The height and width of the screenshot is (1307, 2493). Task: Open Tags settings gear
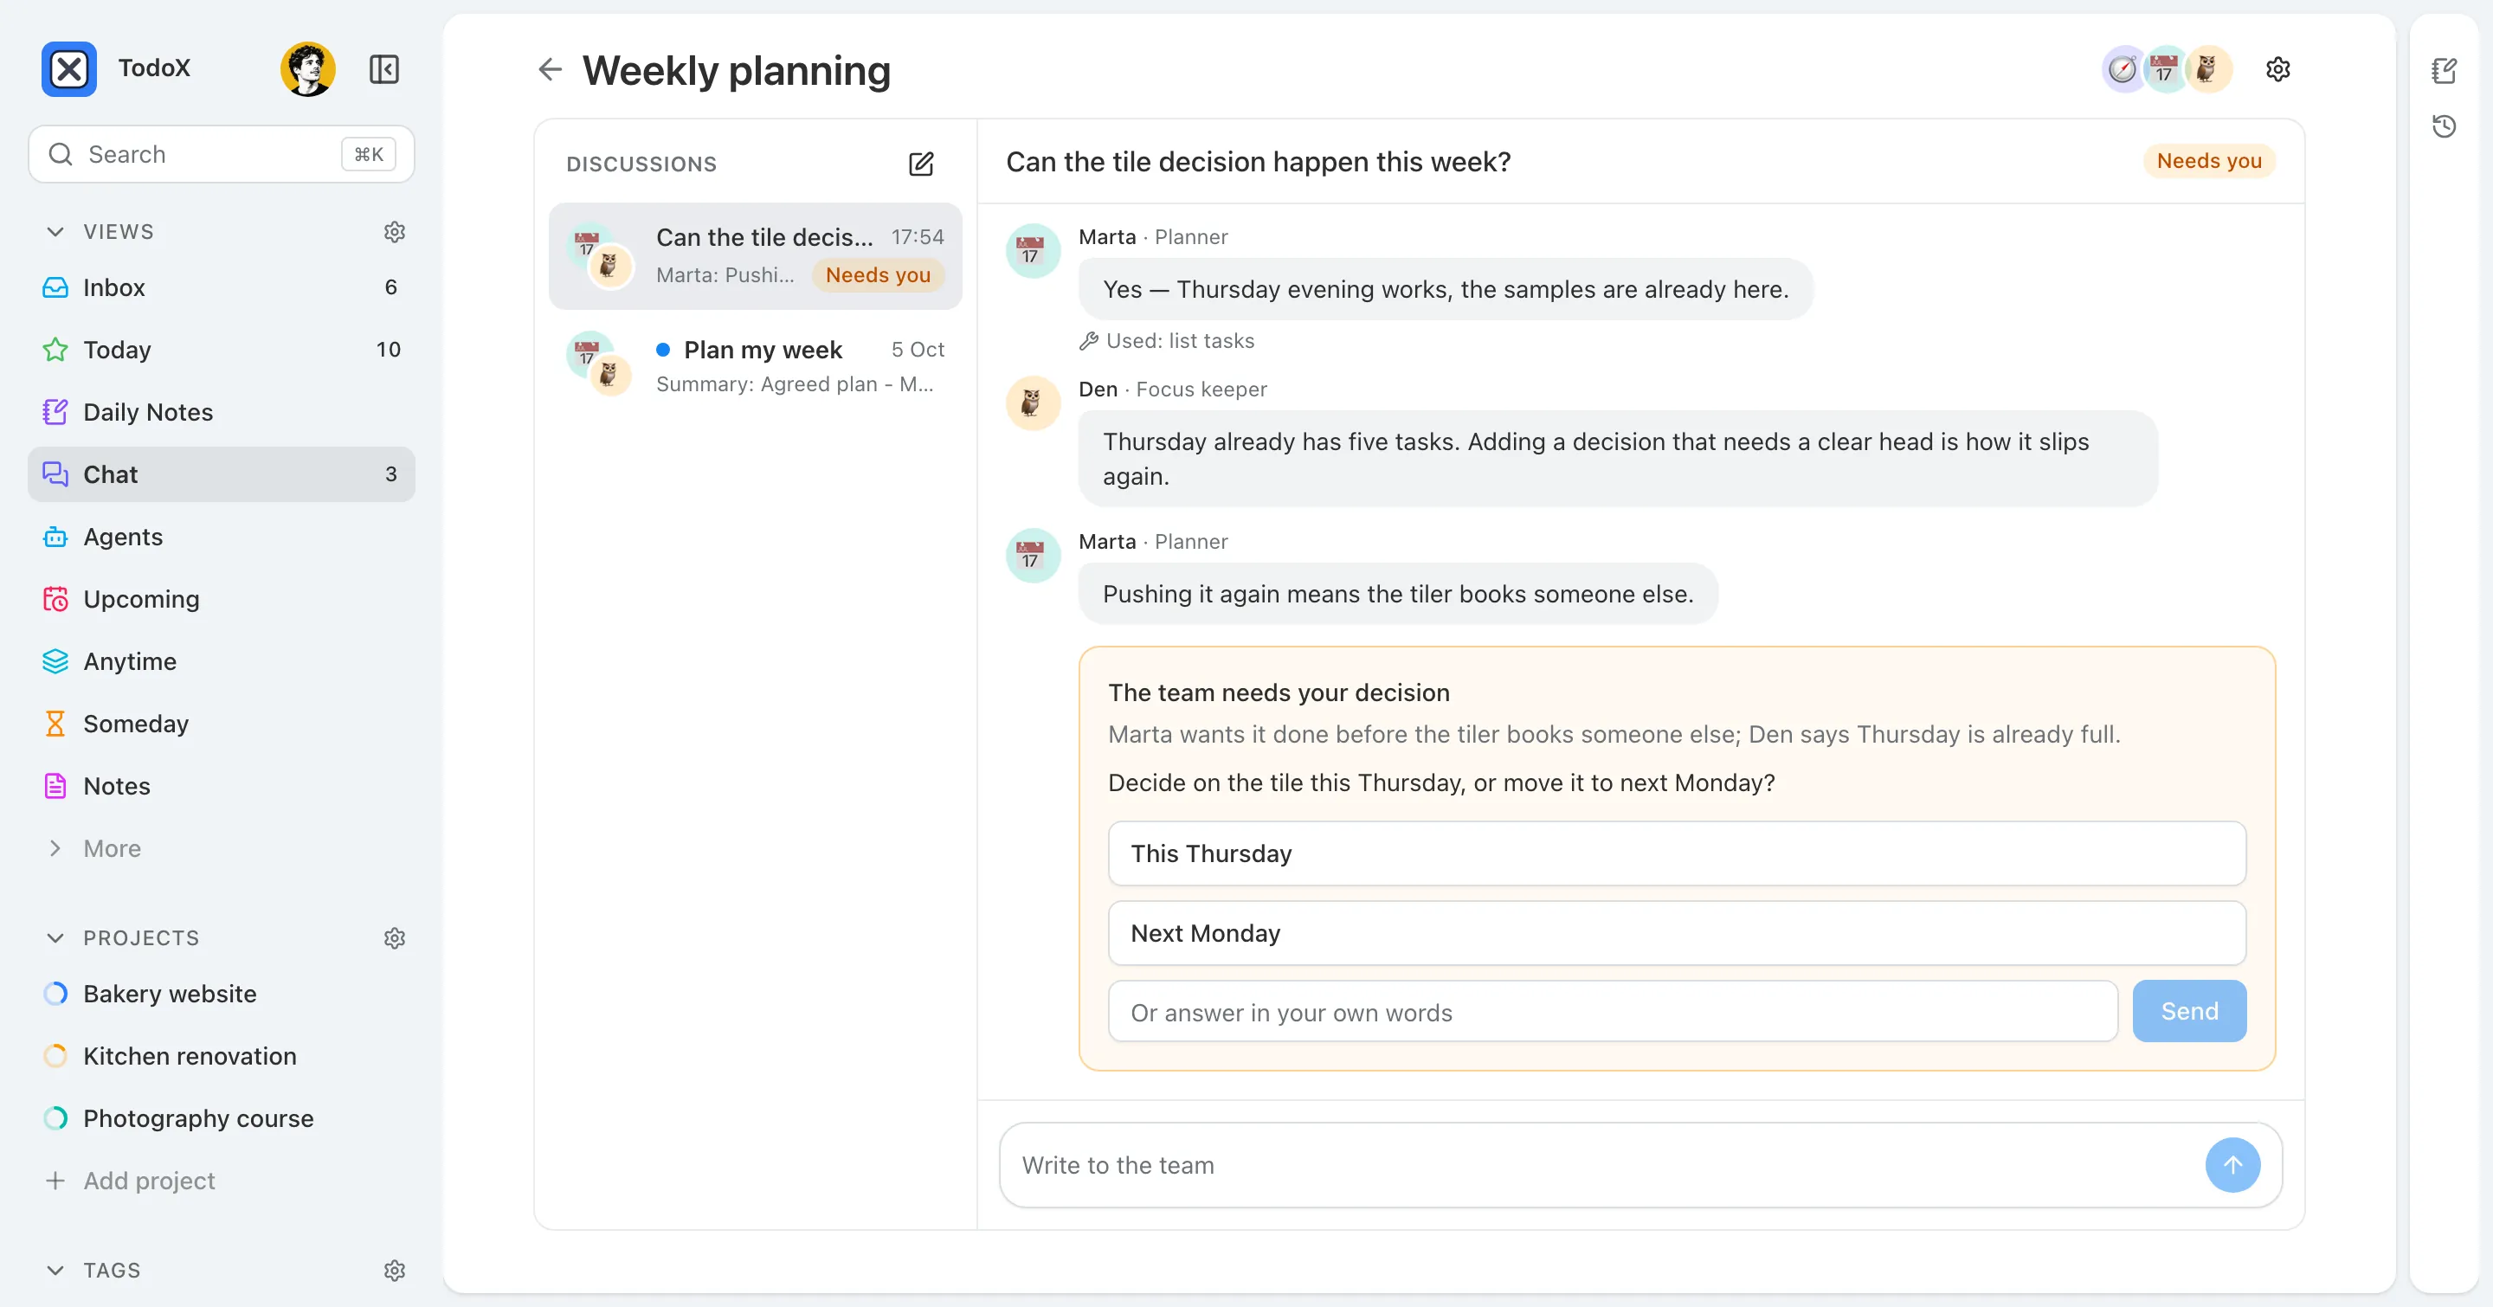coord(394,1271)
